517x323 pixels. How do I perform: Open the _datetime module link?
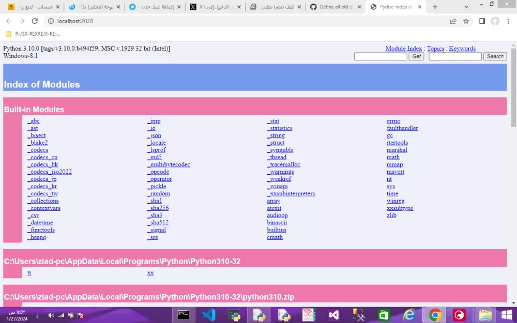[40, 222]
